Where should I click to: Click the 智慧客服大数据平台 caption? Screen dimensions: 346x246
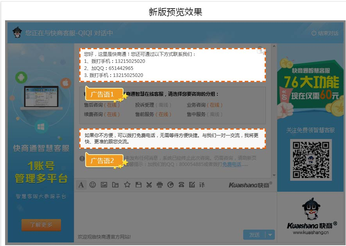(x=41, y=196)
